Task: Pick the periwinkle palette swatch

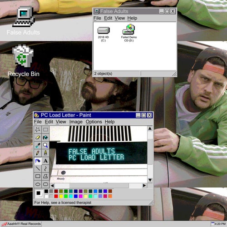Action: click(x=100, y=196)
